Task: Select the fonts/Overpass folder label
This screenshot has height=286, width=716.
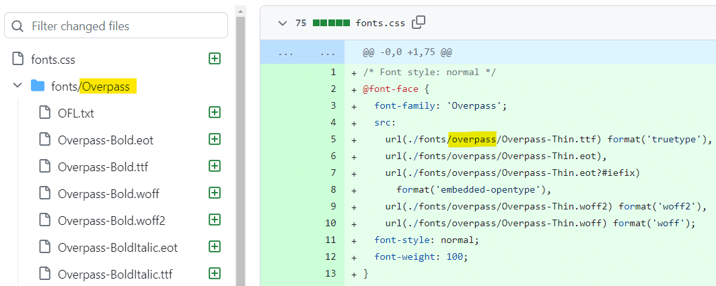Action: coord(90,86)
